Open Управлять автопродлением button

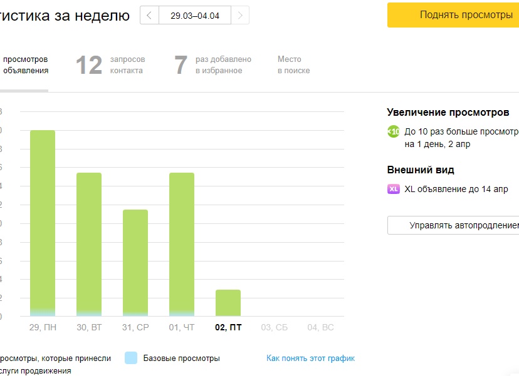click(x=453, y=225)
